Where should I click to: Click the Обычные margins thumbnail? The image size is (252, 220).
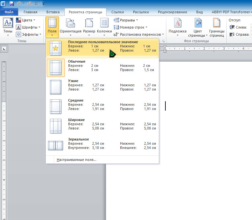(55, 68)
